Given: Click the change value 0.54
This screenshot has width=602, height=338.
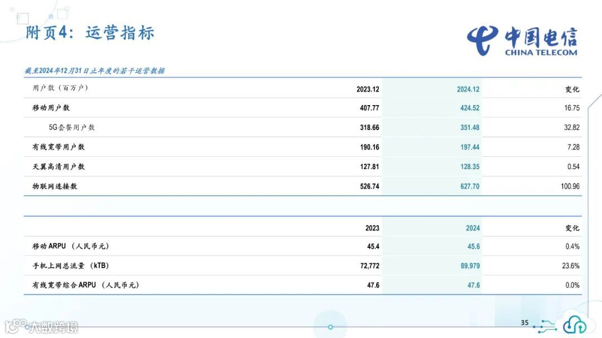Looking at the screenshot, I should click(574, 167).
